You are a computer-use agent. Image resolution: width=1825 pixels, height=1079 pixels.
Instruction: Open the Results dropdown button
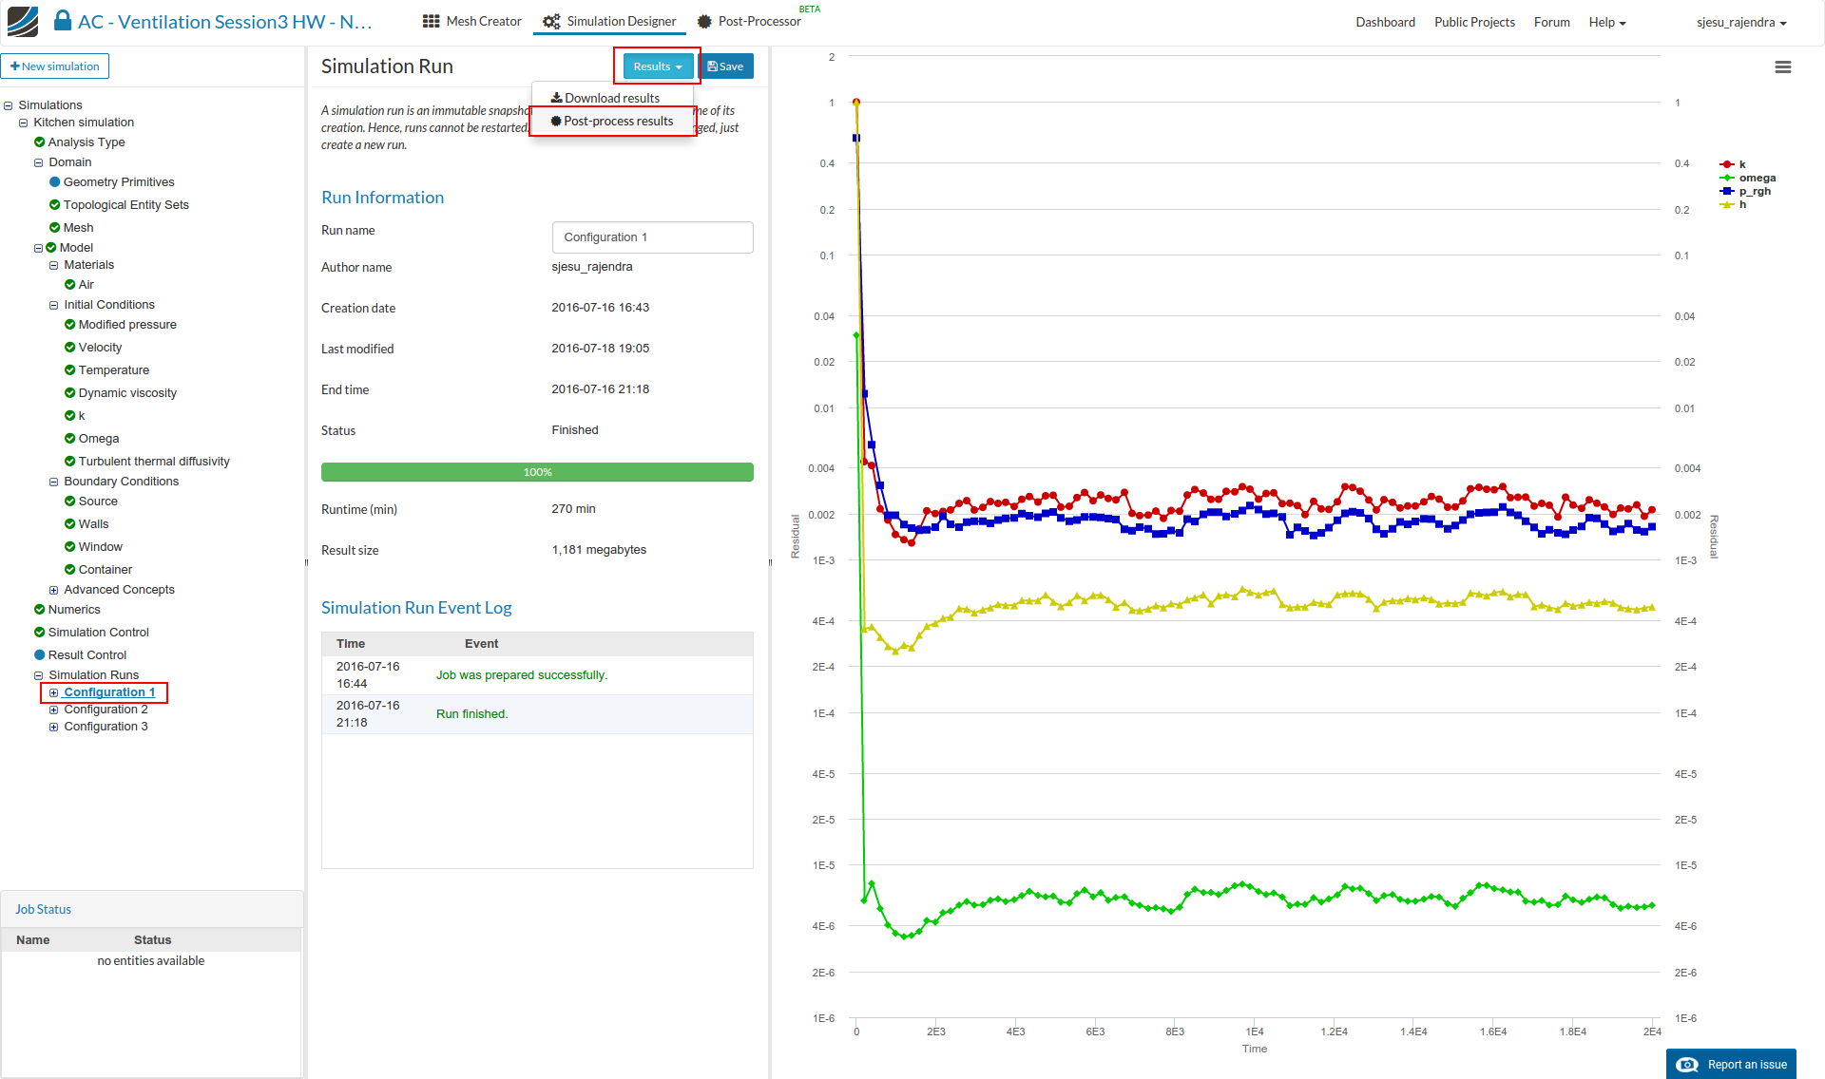(658, 66)
